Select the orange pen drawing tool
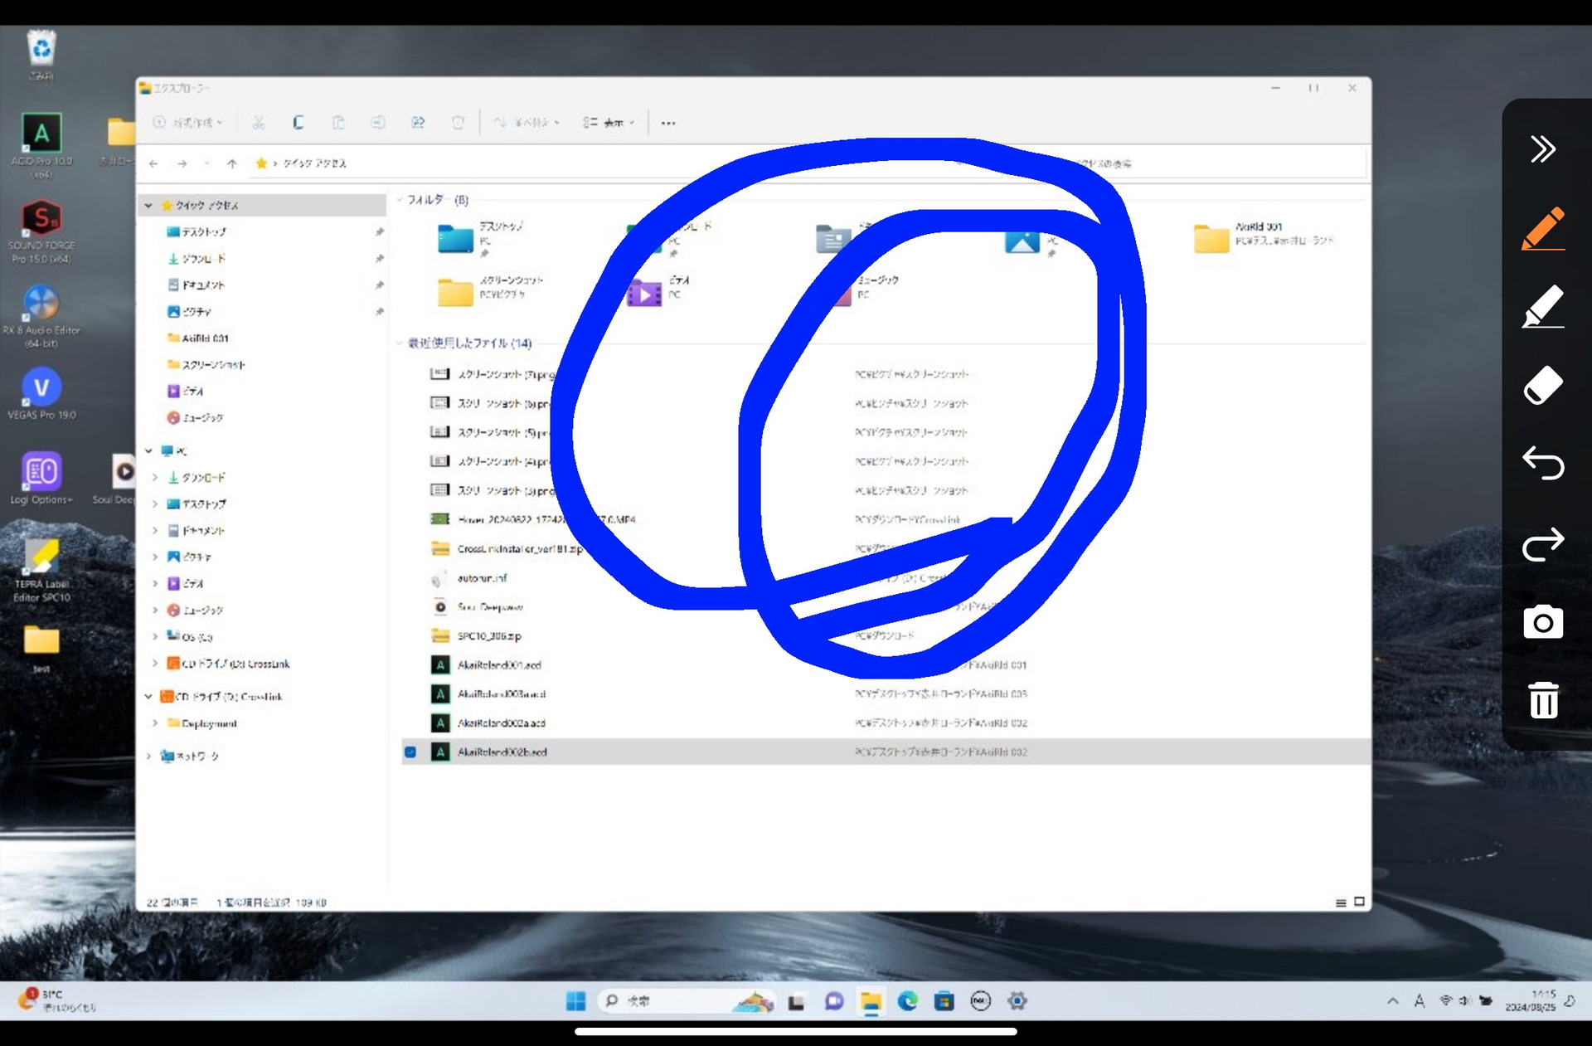Image resolution: width=1592 pixels, height=1046 pixels. (x=1542, y=228)
